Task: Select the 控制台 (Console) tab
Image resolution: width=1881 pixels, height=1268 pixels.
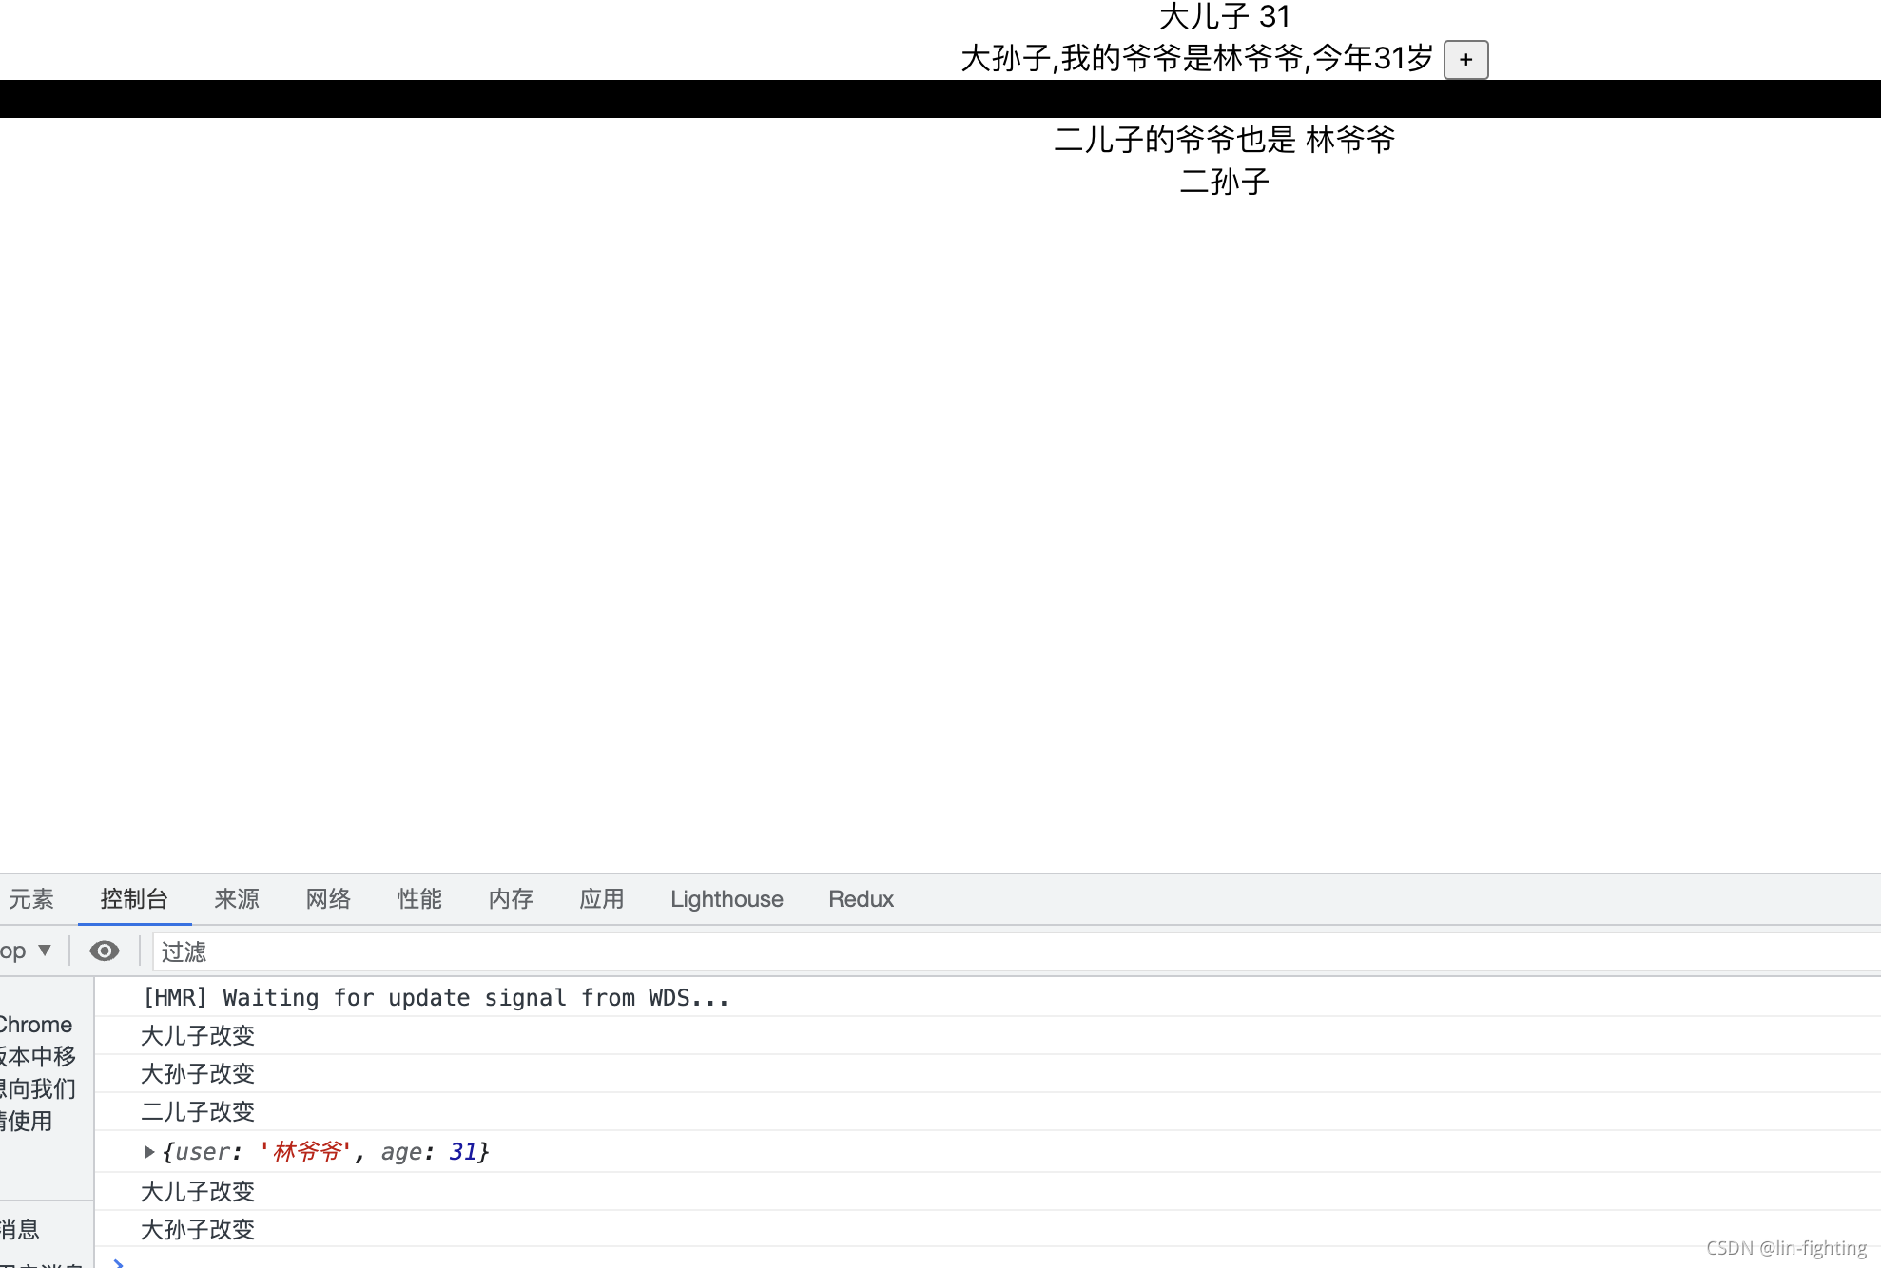Action: click(134, 899)
